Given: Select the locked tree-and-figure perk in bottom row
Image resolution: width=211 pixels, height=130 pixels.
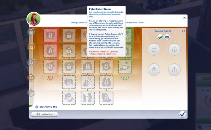Looking at the screenshot, I should (69, 98).
